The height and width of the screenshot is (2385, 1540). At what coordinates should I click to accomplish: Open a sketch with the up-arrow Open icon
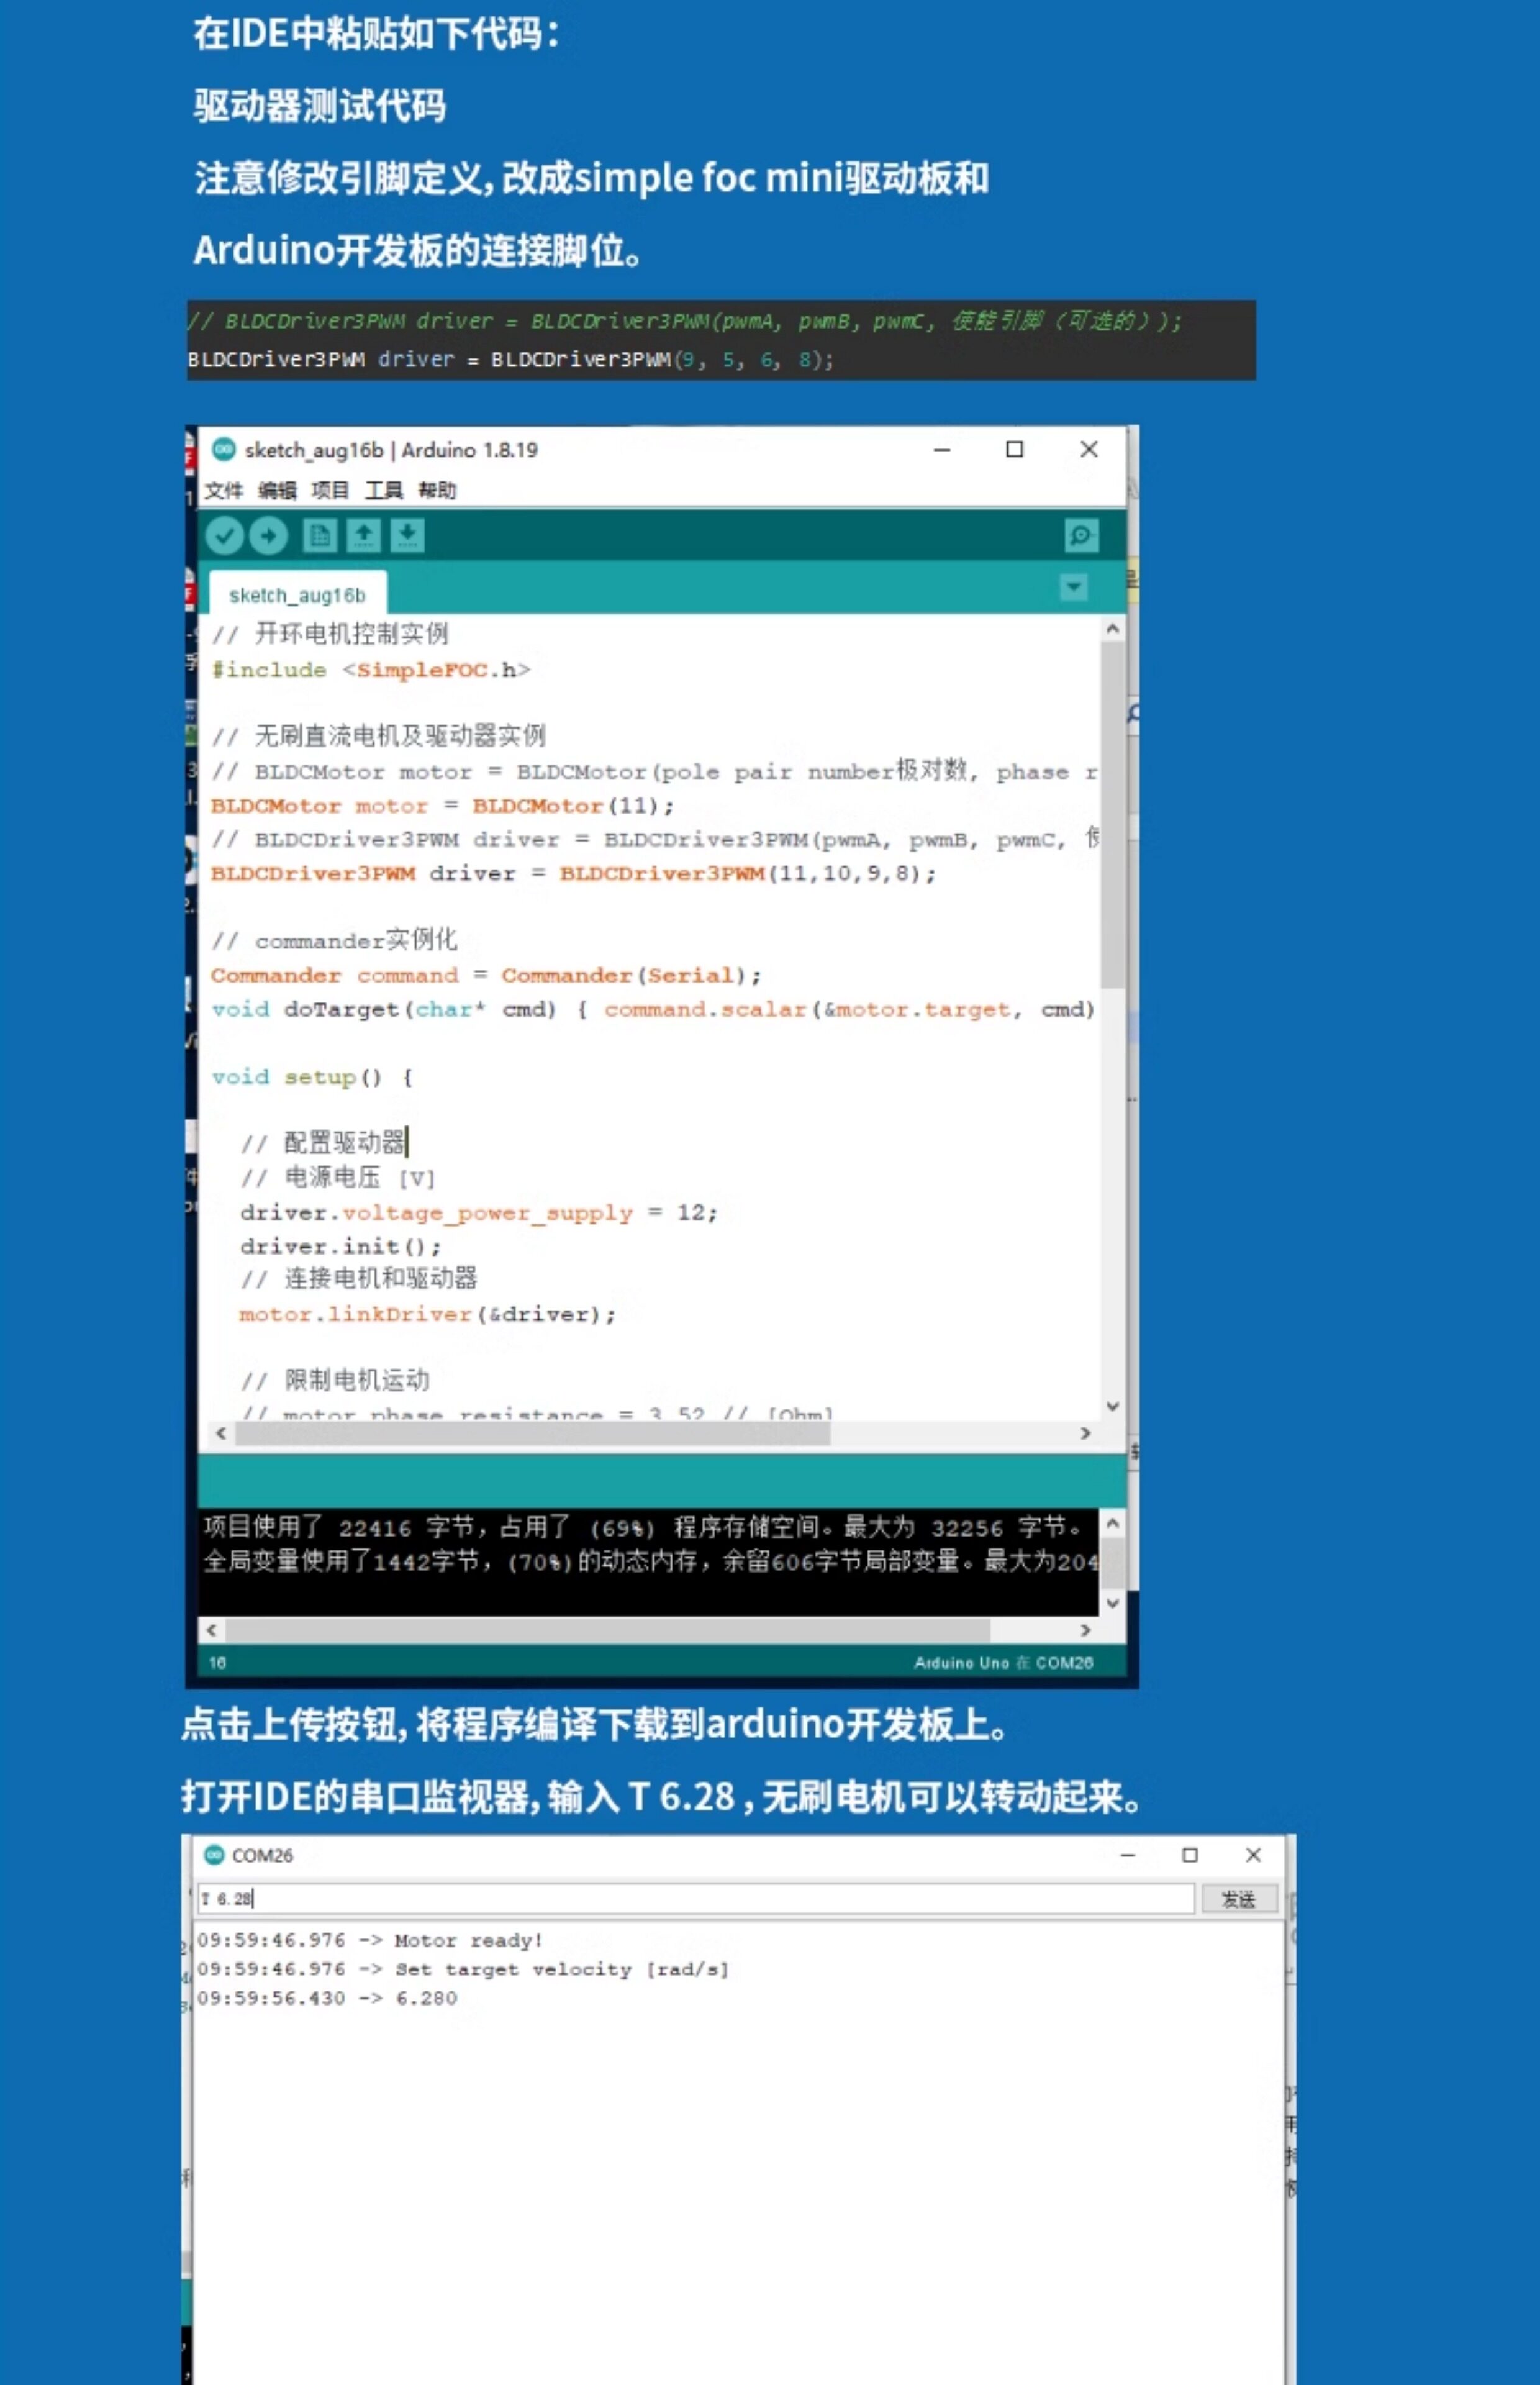(x=364, y=536)
